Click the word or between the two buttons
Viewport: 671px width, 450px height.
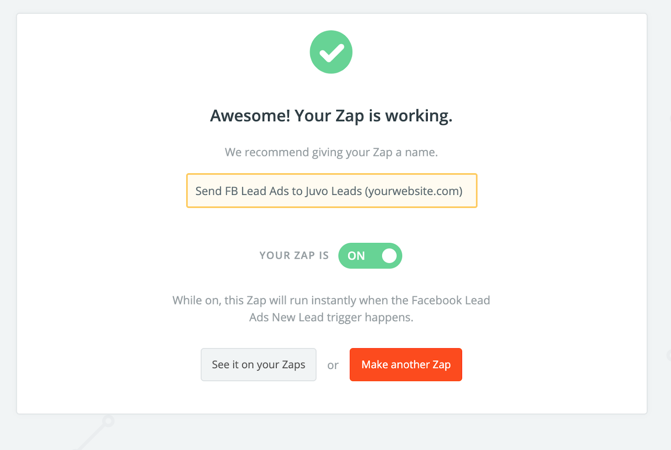click(333, 365)
